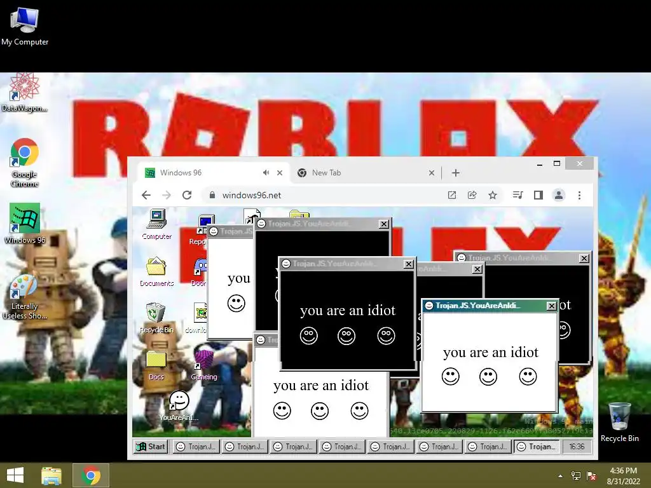Click the share page icon
651x488 pixels.
pos(472,195)
